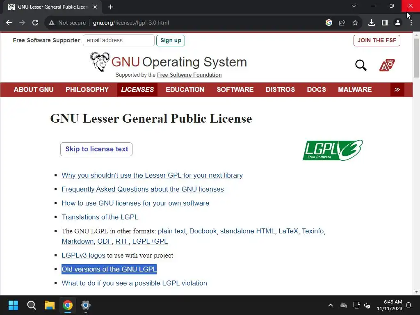
Task: Open Old versions of the GNU LGPL link
Action: 109,269
